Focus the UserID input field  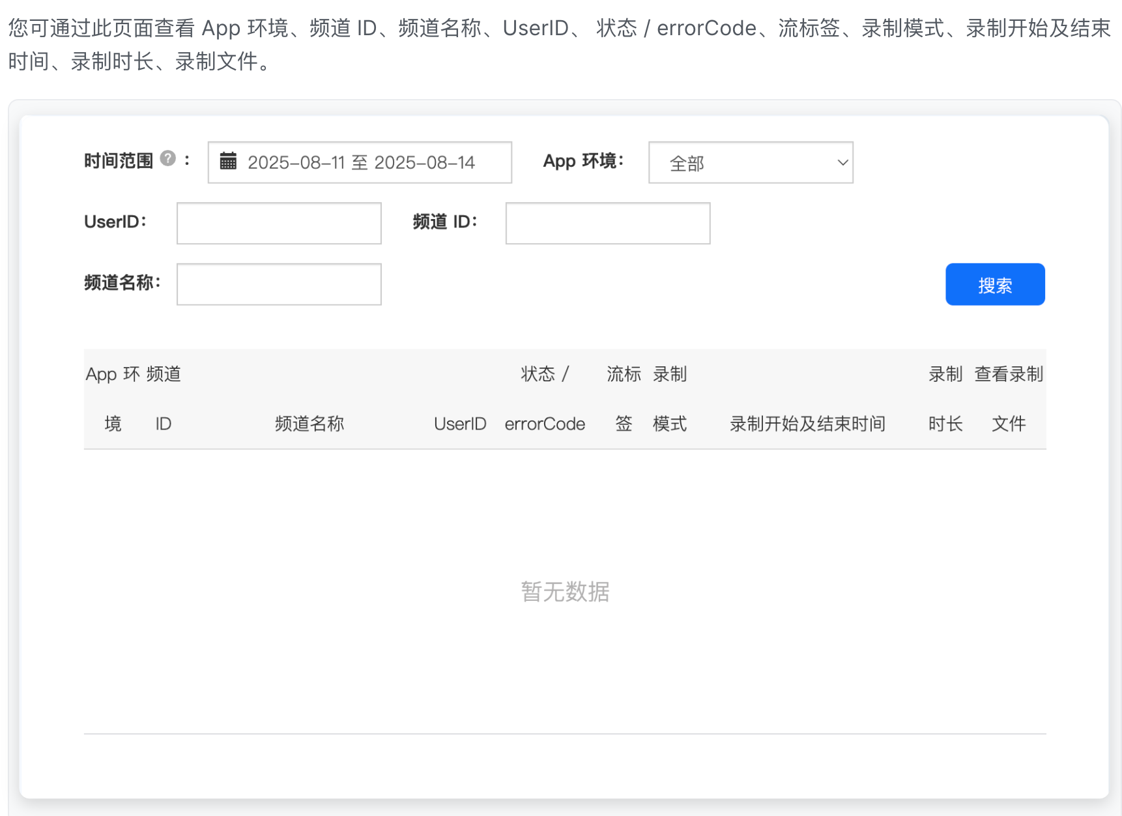pos(279,224)
